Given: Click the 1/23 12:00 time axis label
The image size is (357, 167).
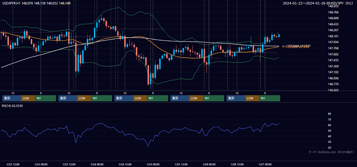Looking at the screenshot, I should point(69,164).
